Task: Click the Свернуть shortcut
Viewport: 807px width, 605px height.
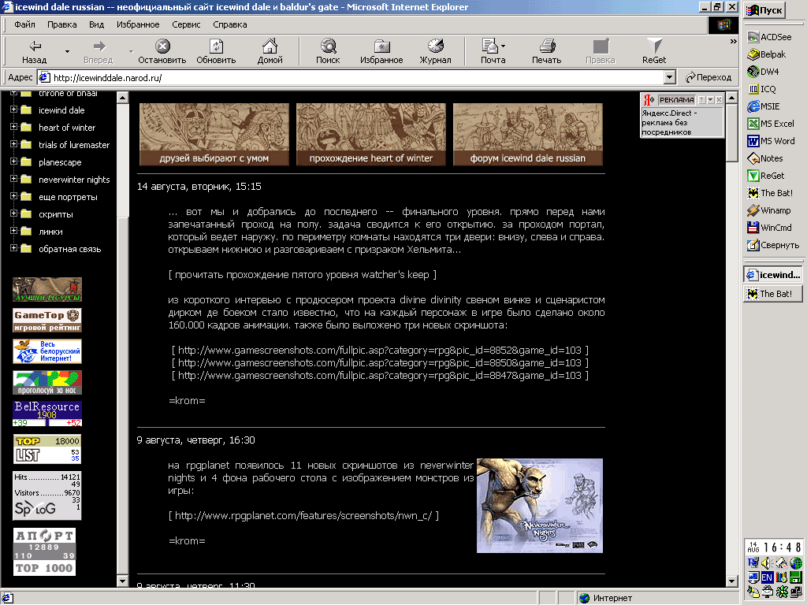Action: pyautogui.click(x=773, y=245)
